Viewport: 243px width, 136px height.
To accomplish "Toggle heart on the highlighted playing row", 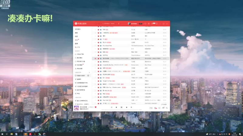I will tap(98, 59).
